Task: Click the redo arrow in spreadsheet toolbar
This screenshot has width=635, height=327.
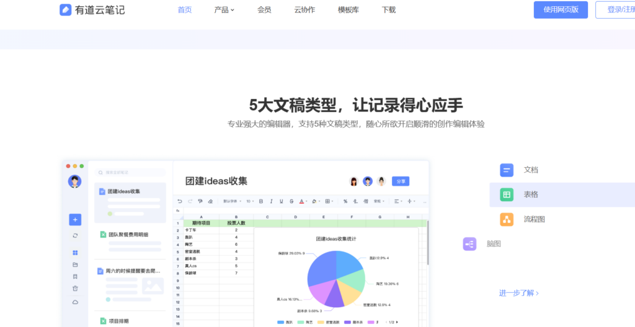Action: [190, 201]
